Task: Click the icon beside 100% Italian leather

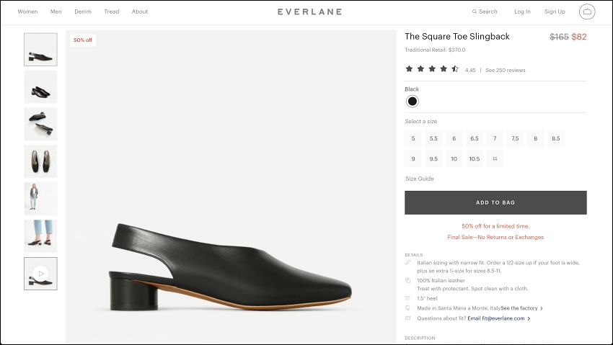Action: pyautogui.click(x=407, y=280)
